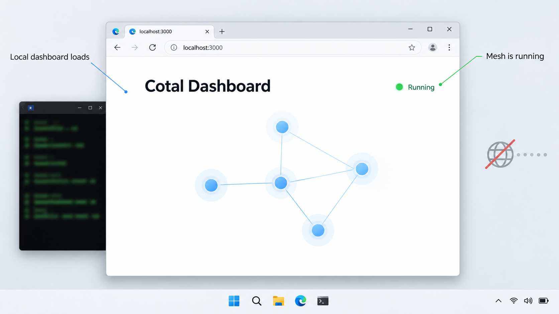Viewport: 559px width, 314px height.
Task: Open Wi-Fi network tray icon
Action: tap(514, 301)
